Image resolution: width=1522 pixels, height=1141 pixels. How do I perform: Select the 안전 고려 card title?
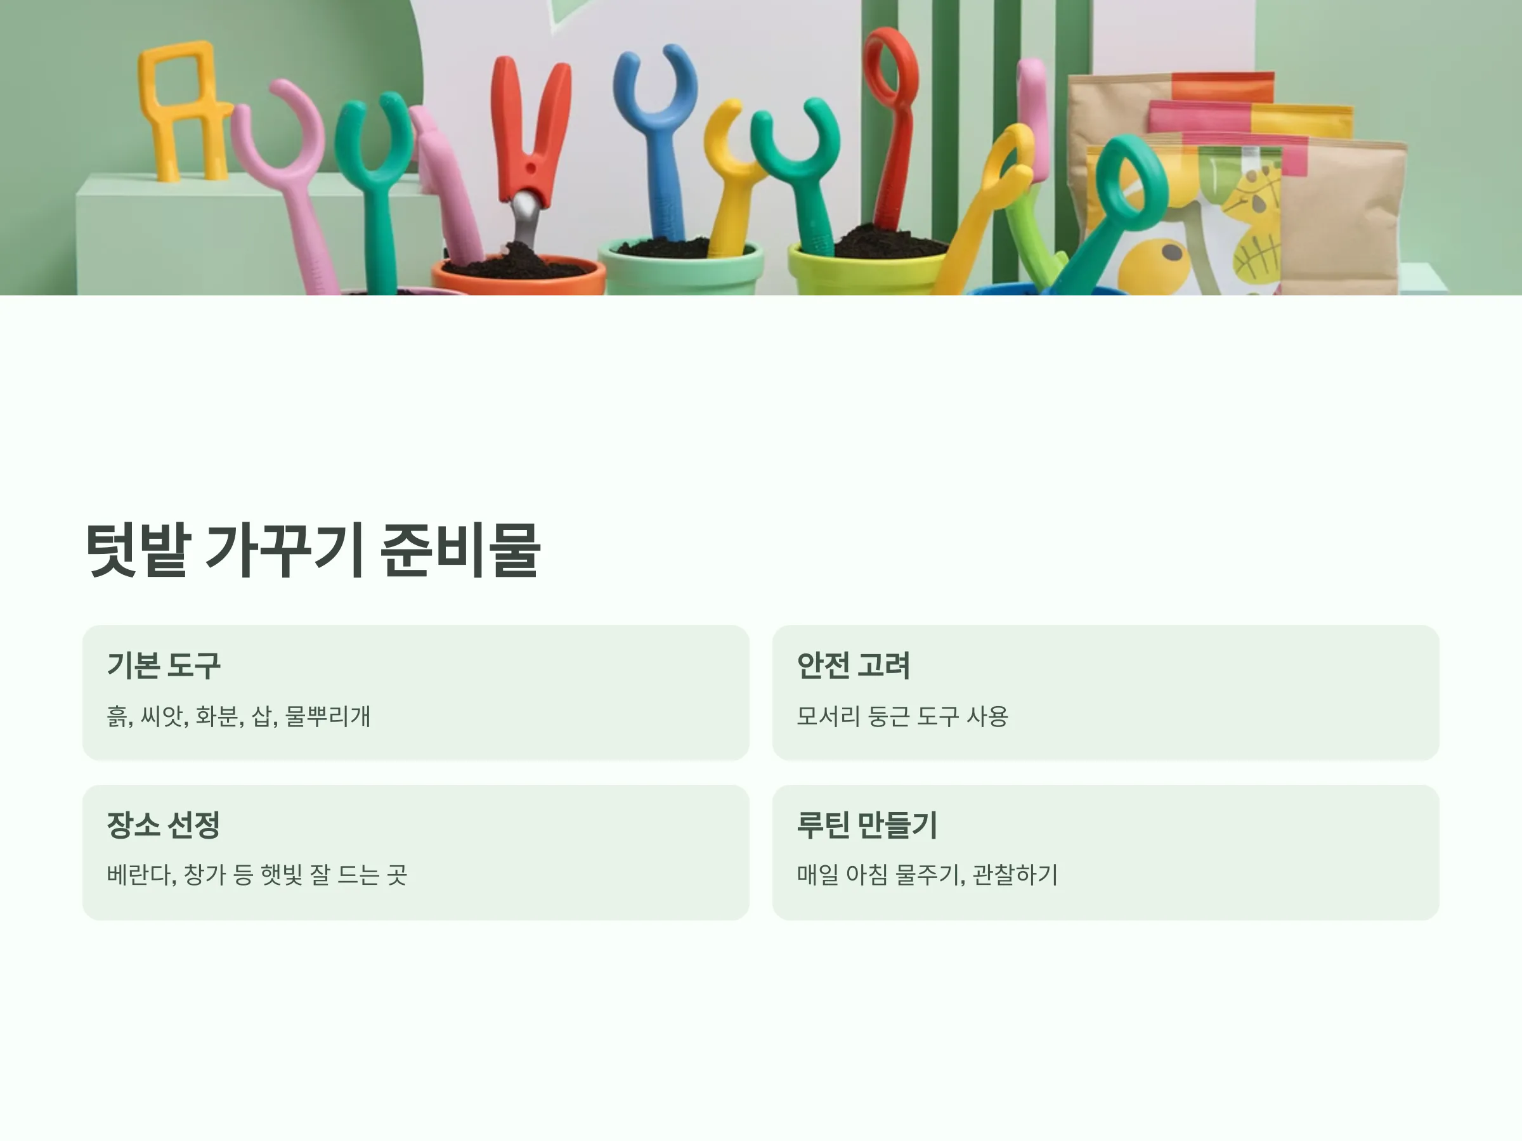853,665
